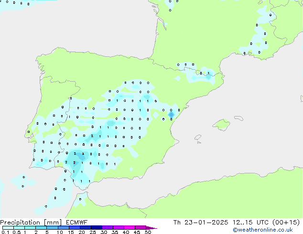Click the legend tick label 10
303x234 pixels.
click(59, 233)
